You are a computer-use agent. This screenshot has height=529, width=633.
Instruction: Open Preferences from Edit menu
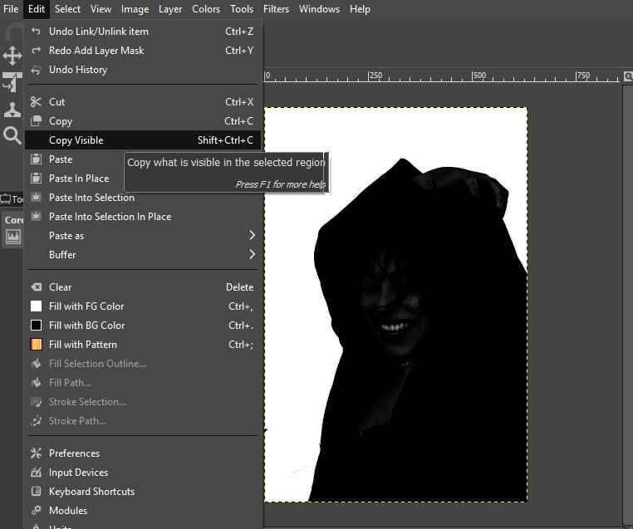143,453
